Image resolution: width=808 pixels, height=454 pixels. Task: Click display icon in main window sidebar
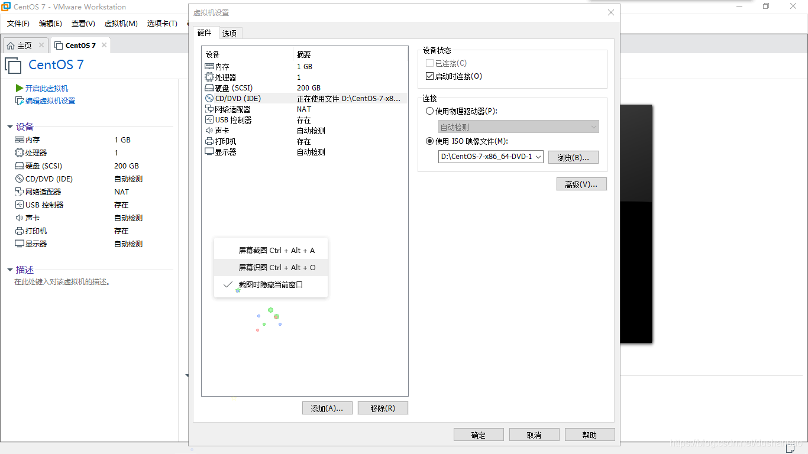(20, 244)
